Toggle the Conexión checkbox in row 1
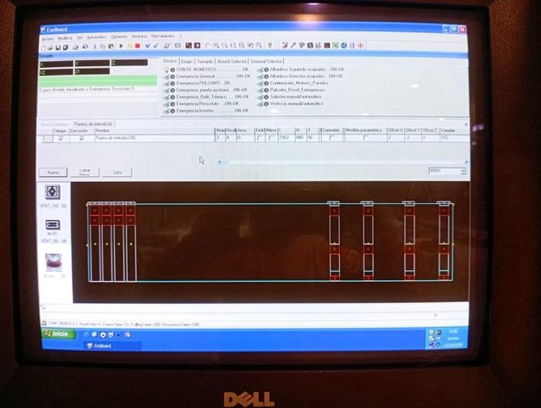This screenshot has width=541, height=408. tap(331, 138)
